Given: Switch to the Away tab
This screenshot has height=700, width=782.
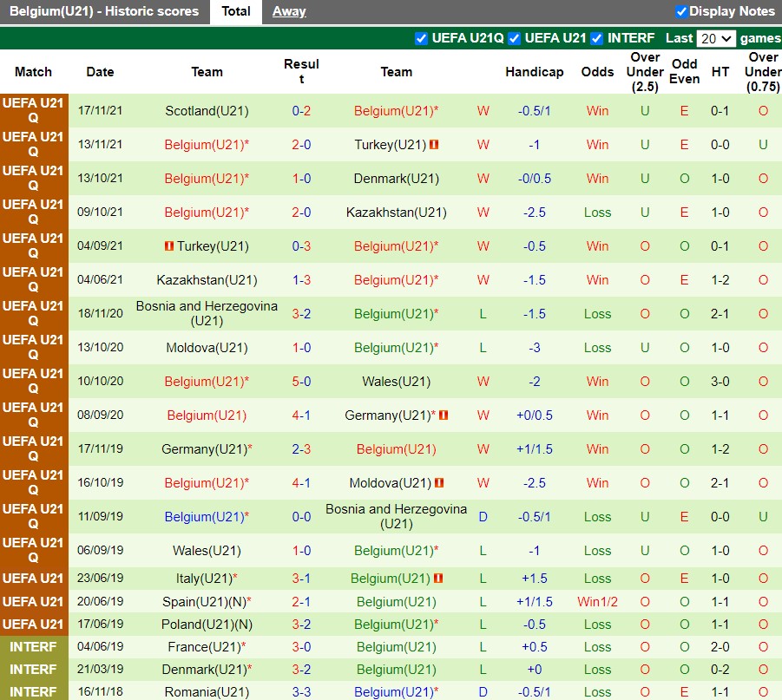Looking at the screenshot, I should pos(289,11).
